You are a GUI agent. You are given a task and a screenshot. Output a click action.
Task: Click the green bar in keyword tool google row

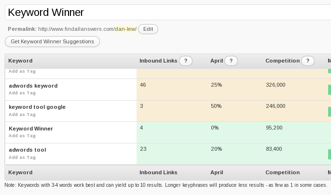click(x=330, y=111)
